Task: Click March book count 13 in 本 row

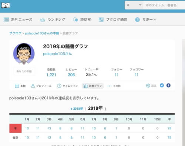Action: tap(49, 129)
